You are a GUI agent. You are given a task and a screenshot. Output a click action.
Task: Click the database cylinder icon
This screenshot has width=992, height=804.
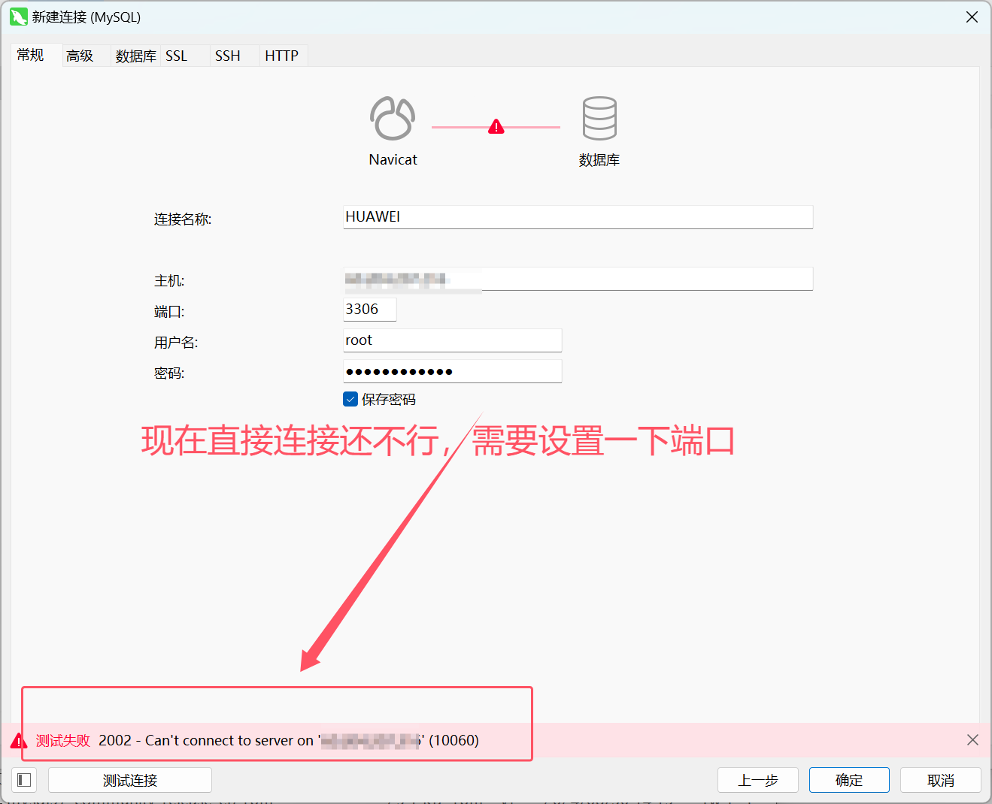tap(599, 118)
